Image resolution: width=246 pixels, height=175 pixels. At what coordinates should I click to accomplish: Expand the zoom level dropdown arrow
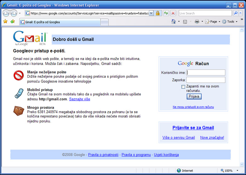point(237,171)
